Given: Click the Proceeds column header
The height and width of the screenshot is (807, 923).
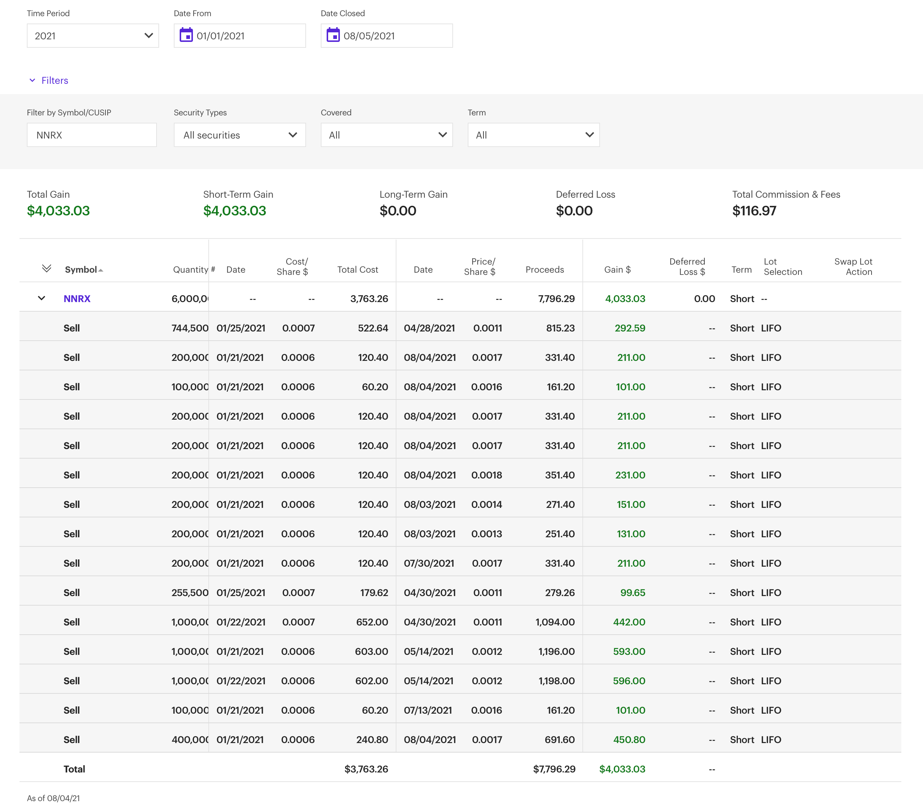Looking at the screenshot, I should (544, 269).
